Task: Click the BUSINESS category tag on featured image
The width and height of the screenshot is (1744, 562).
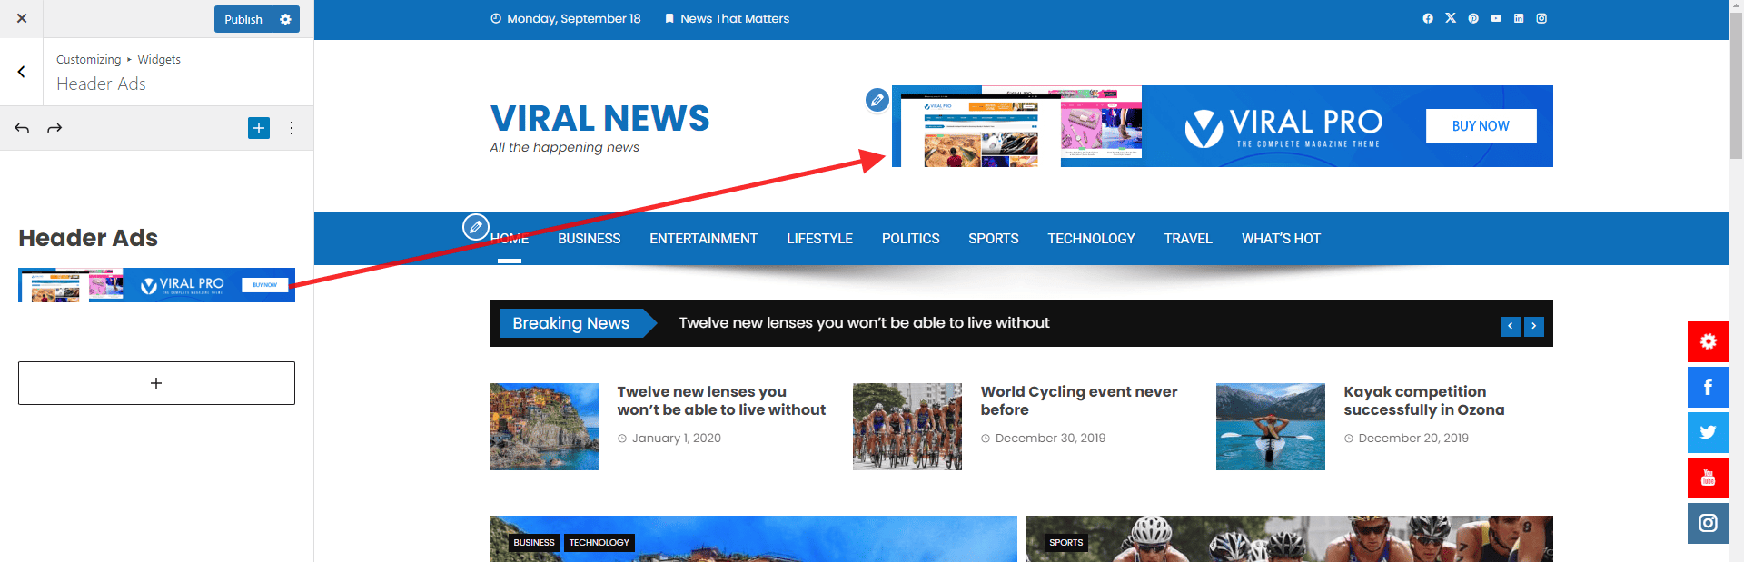Action: click(x=534, y=543)
